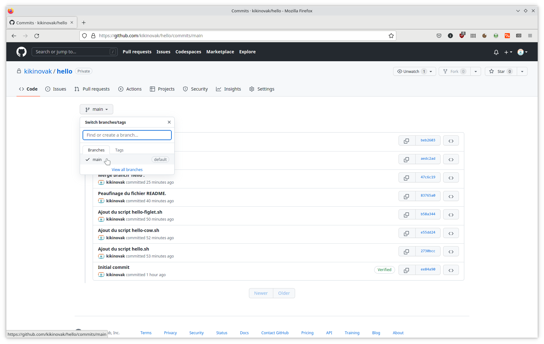Open the repository Settings tab
Viewport: 544px width, 344px height.
click(262, 89)
